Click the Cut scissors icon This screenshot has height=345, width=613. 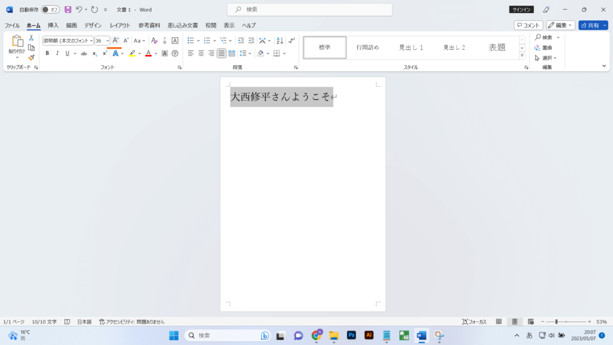31,38
